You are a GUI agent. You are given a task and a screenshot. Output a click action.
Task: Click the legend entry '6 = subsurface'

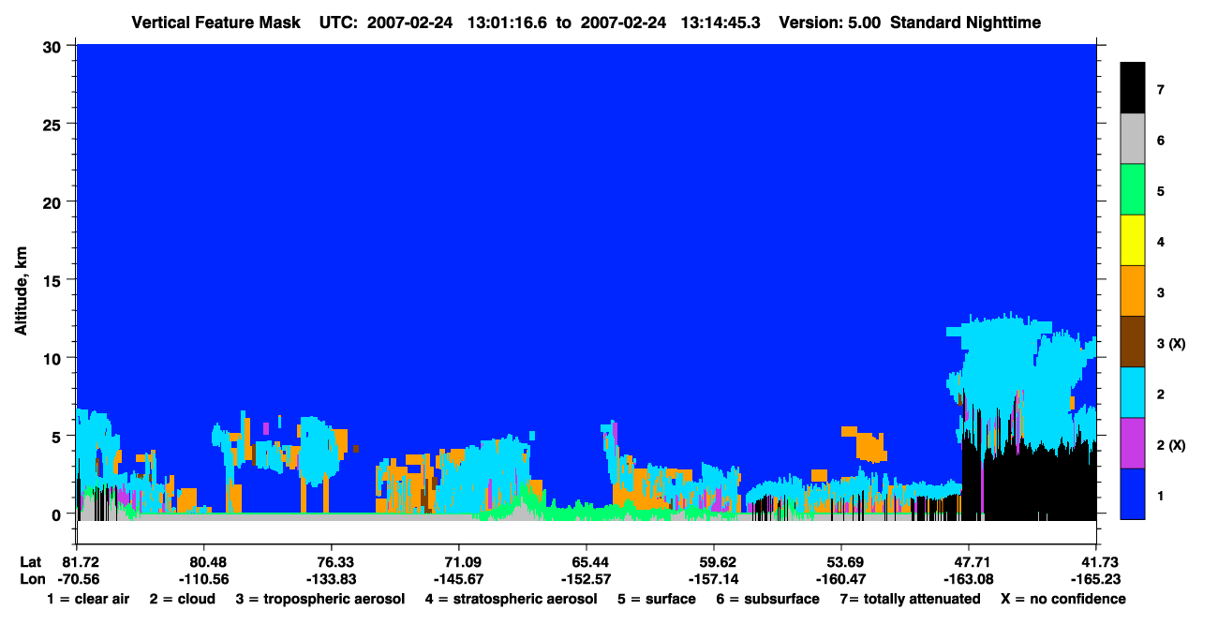(768, 599)
